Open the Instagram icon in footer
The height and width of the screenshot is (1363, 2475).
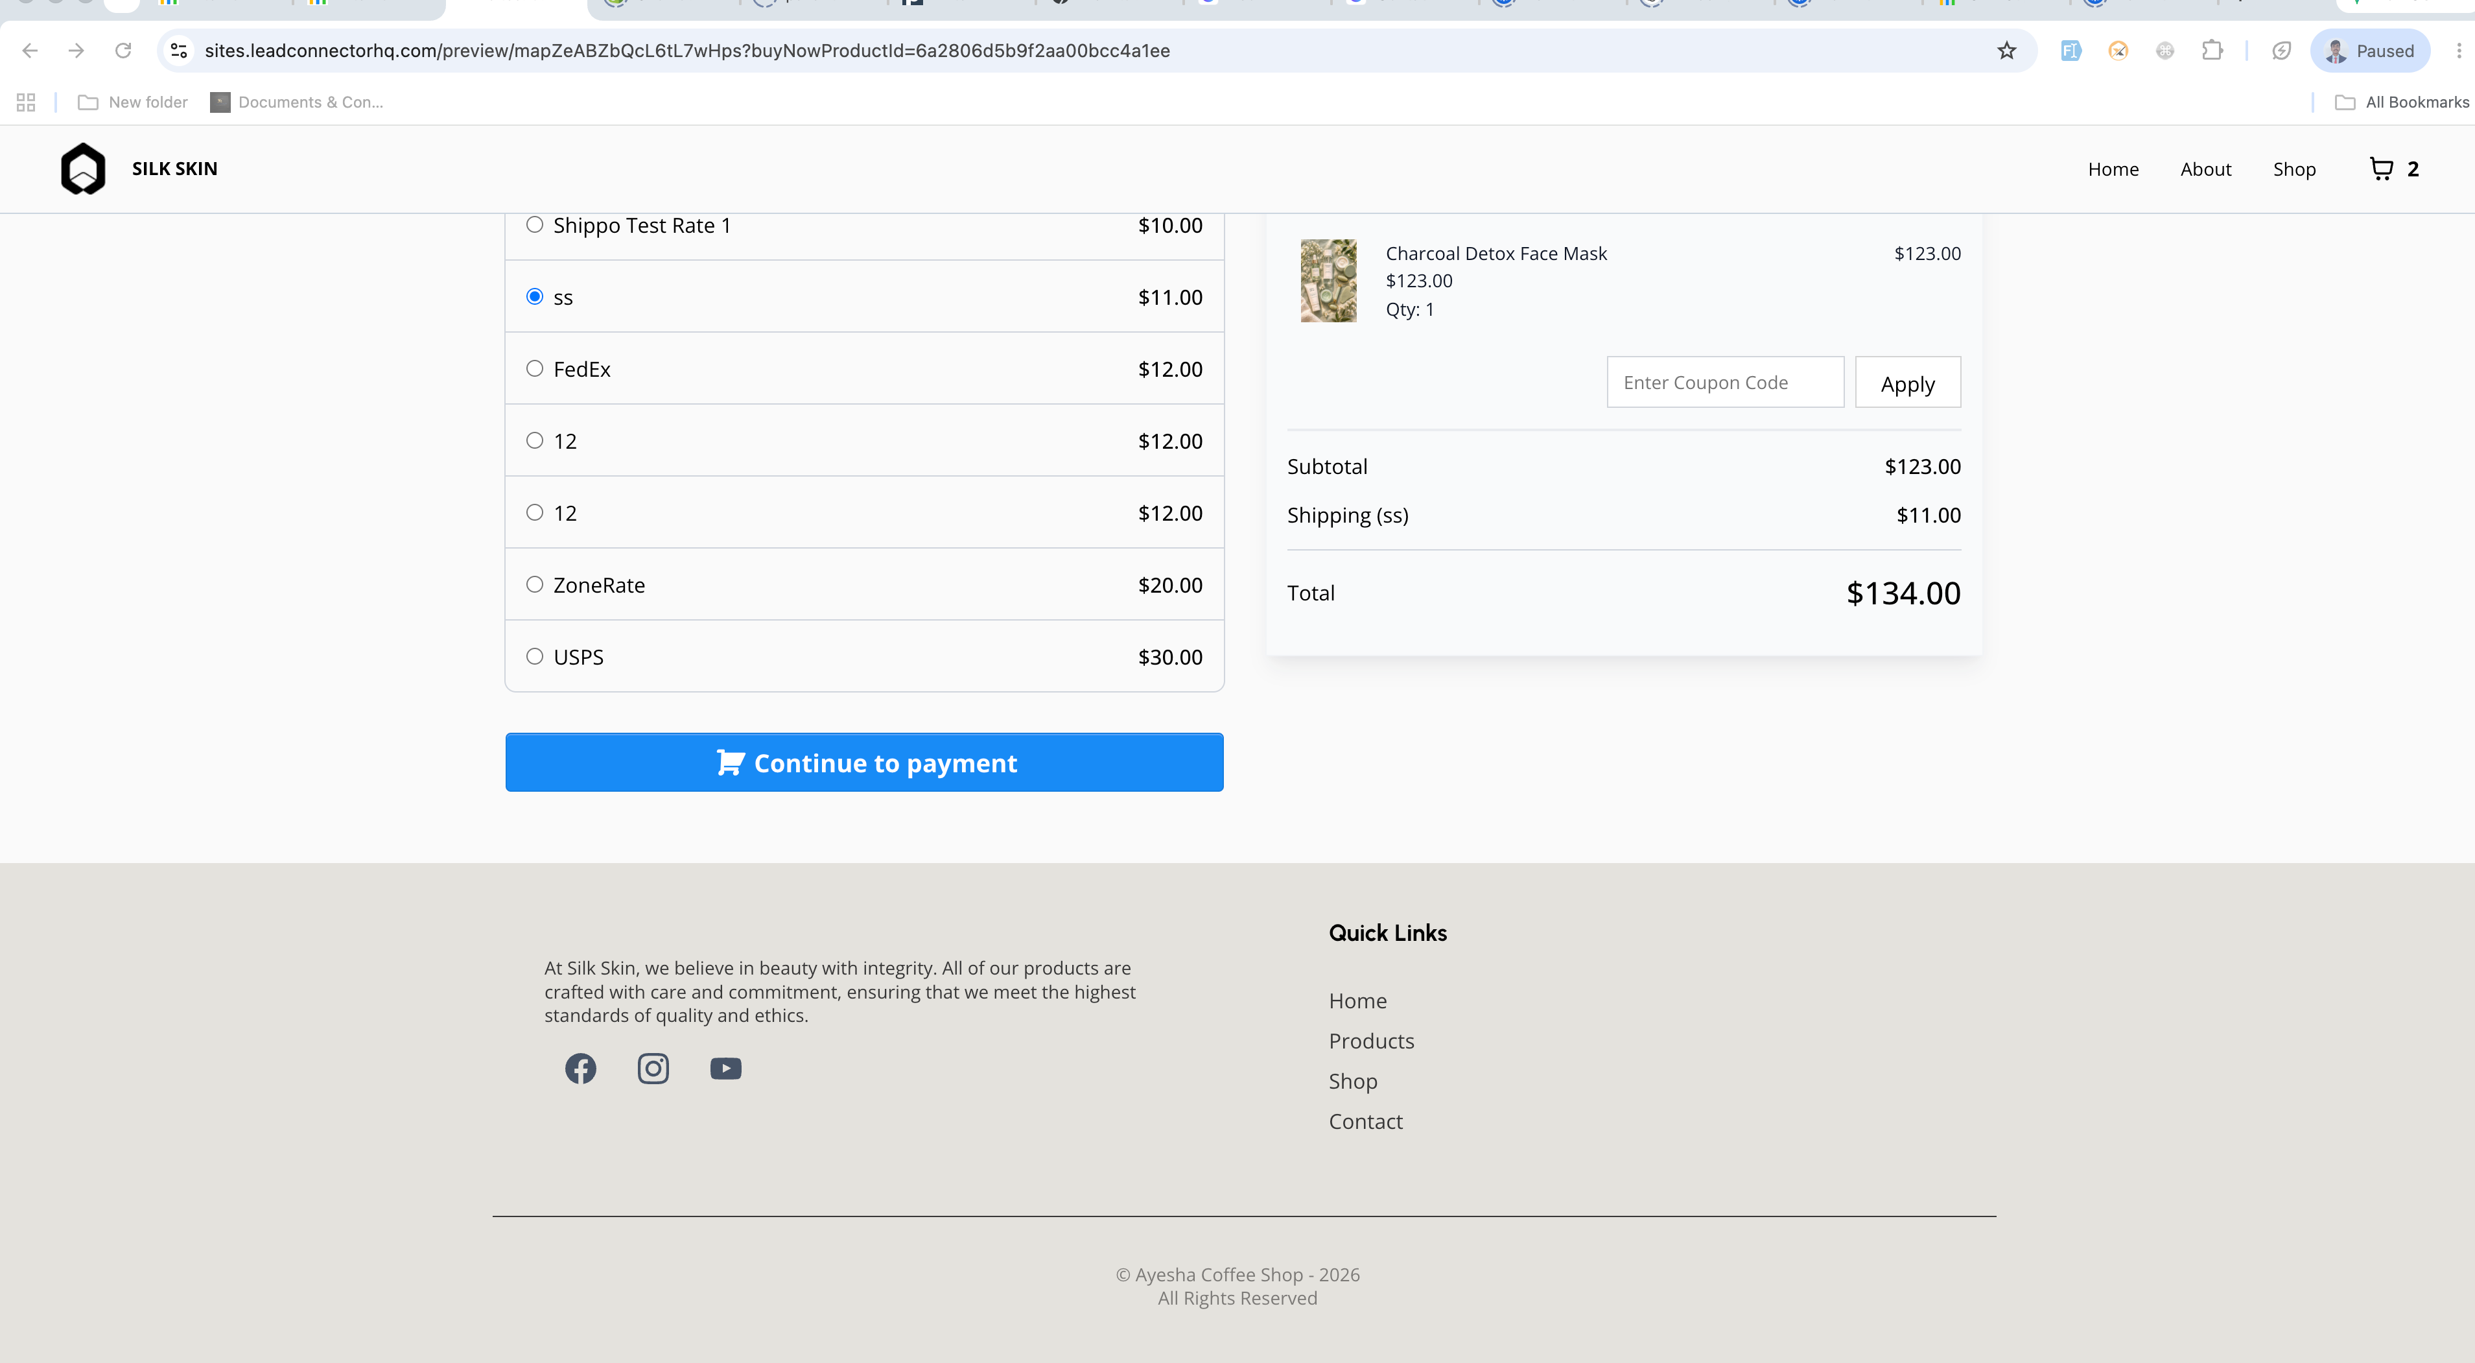pos(653,1068)
